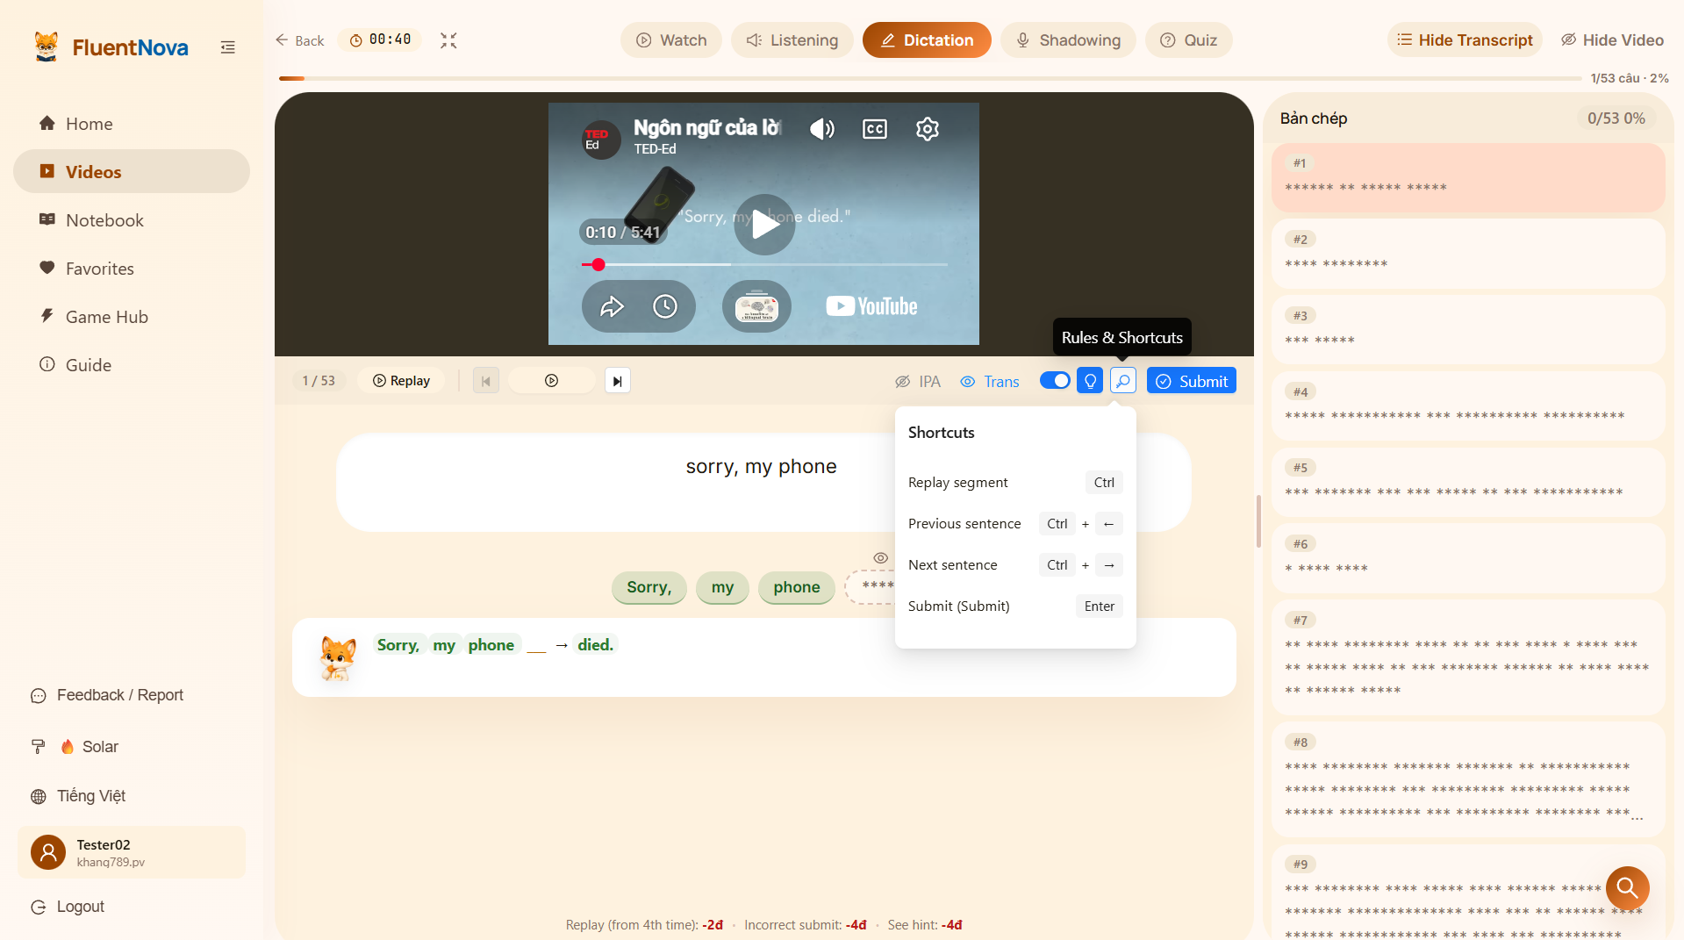Select transcript sentence #7
Viewport: 1684px width, 940px height.
click(1468, 657)
